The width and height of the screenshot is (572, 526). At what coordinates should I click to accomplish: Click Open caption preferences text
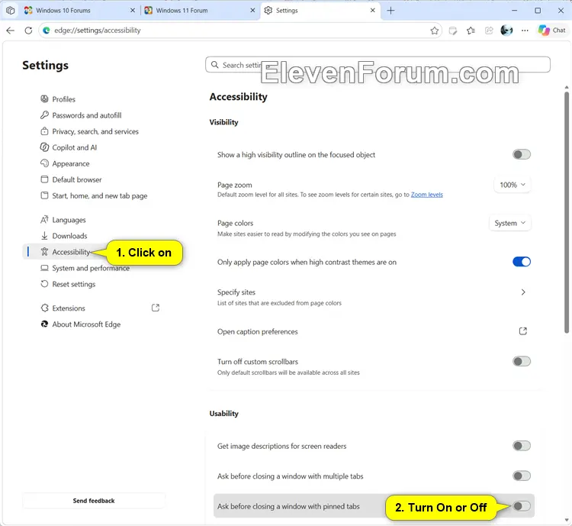tap(258, 331)
